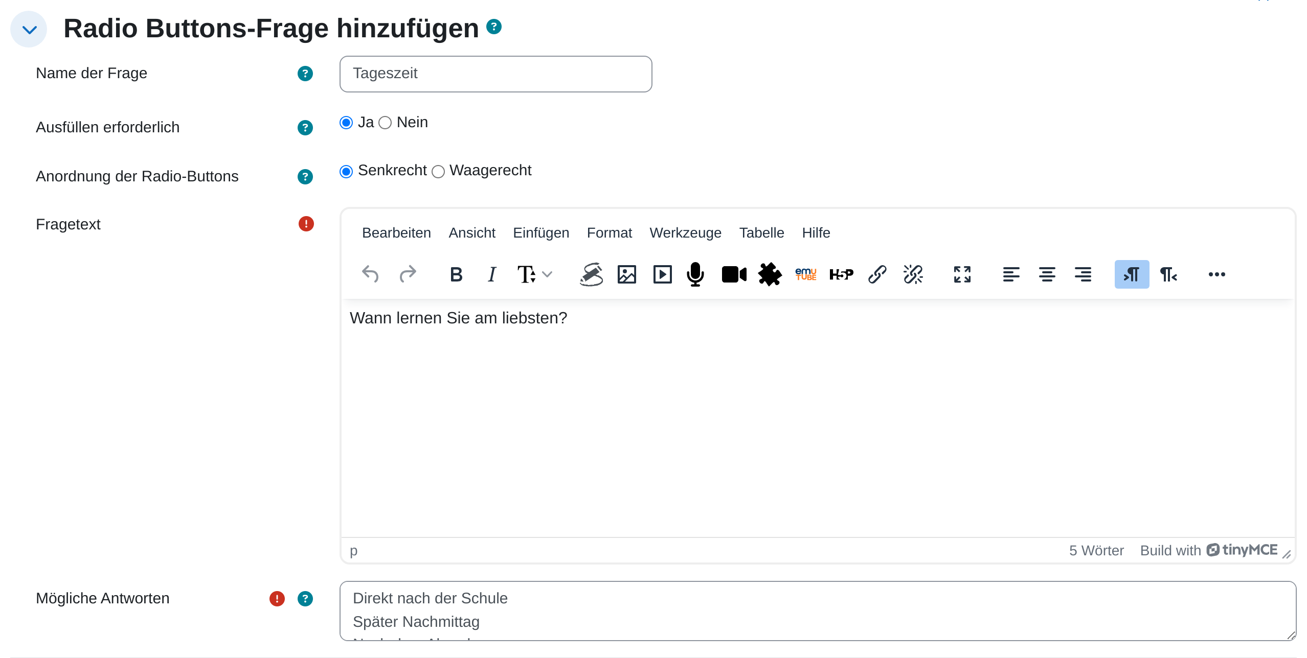Show help next to page heading

click(494, 27)
